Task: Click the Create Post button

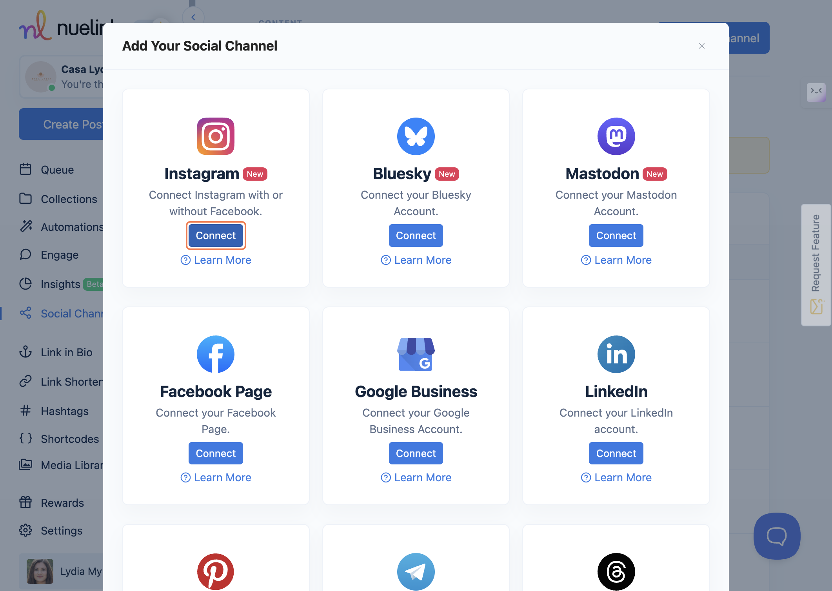Action: (61, 124)
